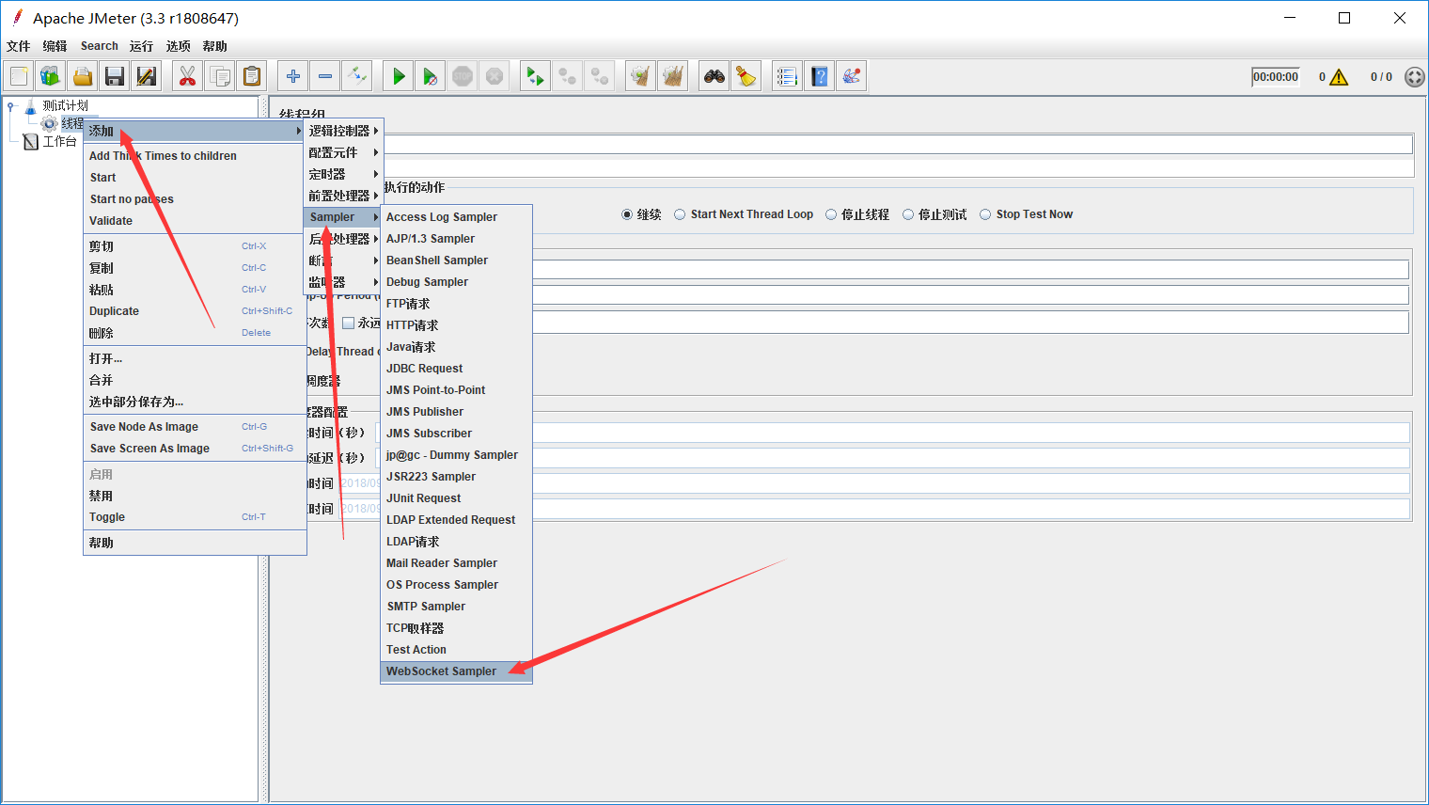Tick the 永远 checkbox

pyautogui.click(x=349, y=323)
